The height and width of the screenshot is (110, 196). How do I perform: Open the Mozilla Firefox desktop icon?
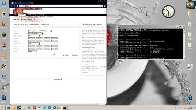[4, 25]
